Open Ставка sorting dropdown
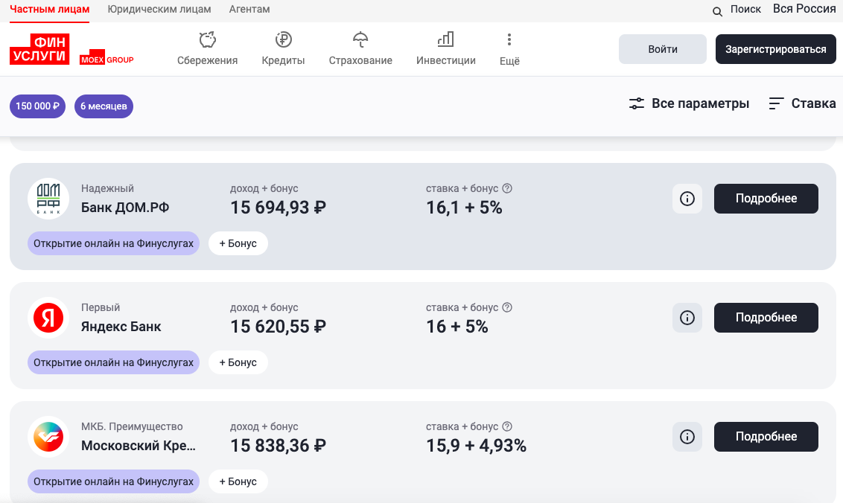Image resolution: width=843 pixels, height=503 pixels. [x=802, y=103]
